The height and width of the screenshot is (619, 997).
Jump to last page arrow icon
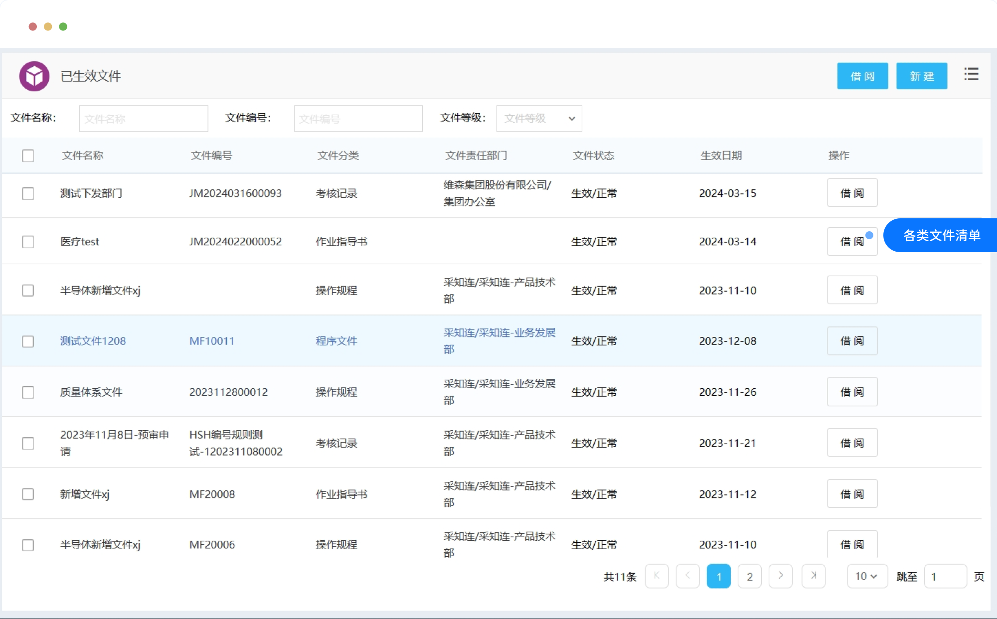click(x=814, y=576)
